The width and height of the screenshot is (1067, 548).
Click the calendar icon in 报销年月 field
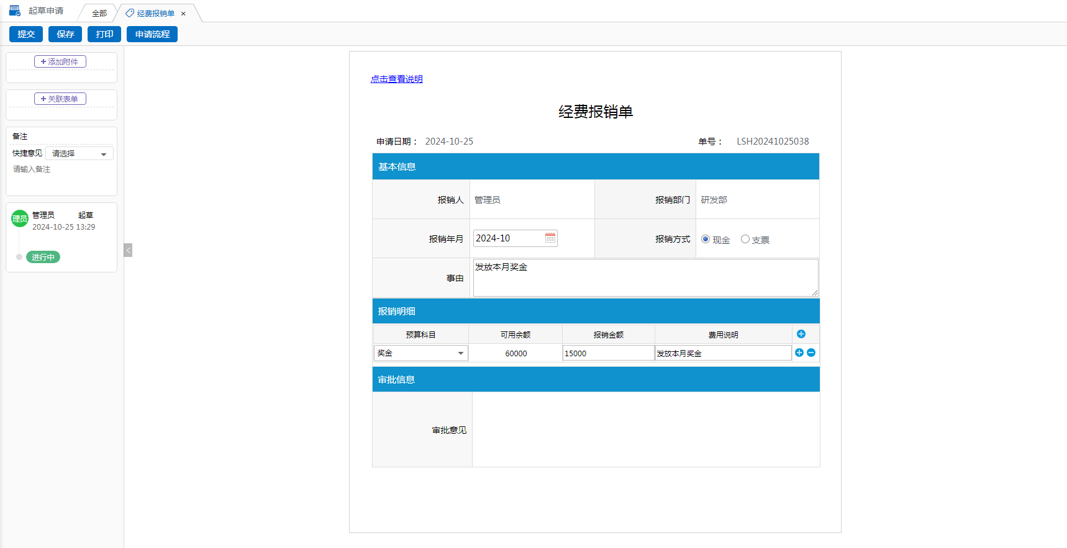click(x=550, y=238)
